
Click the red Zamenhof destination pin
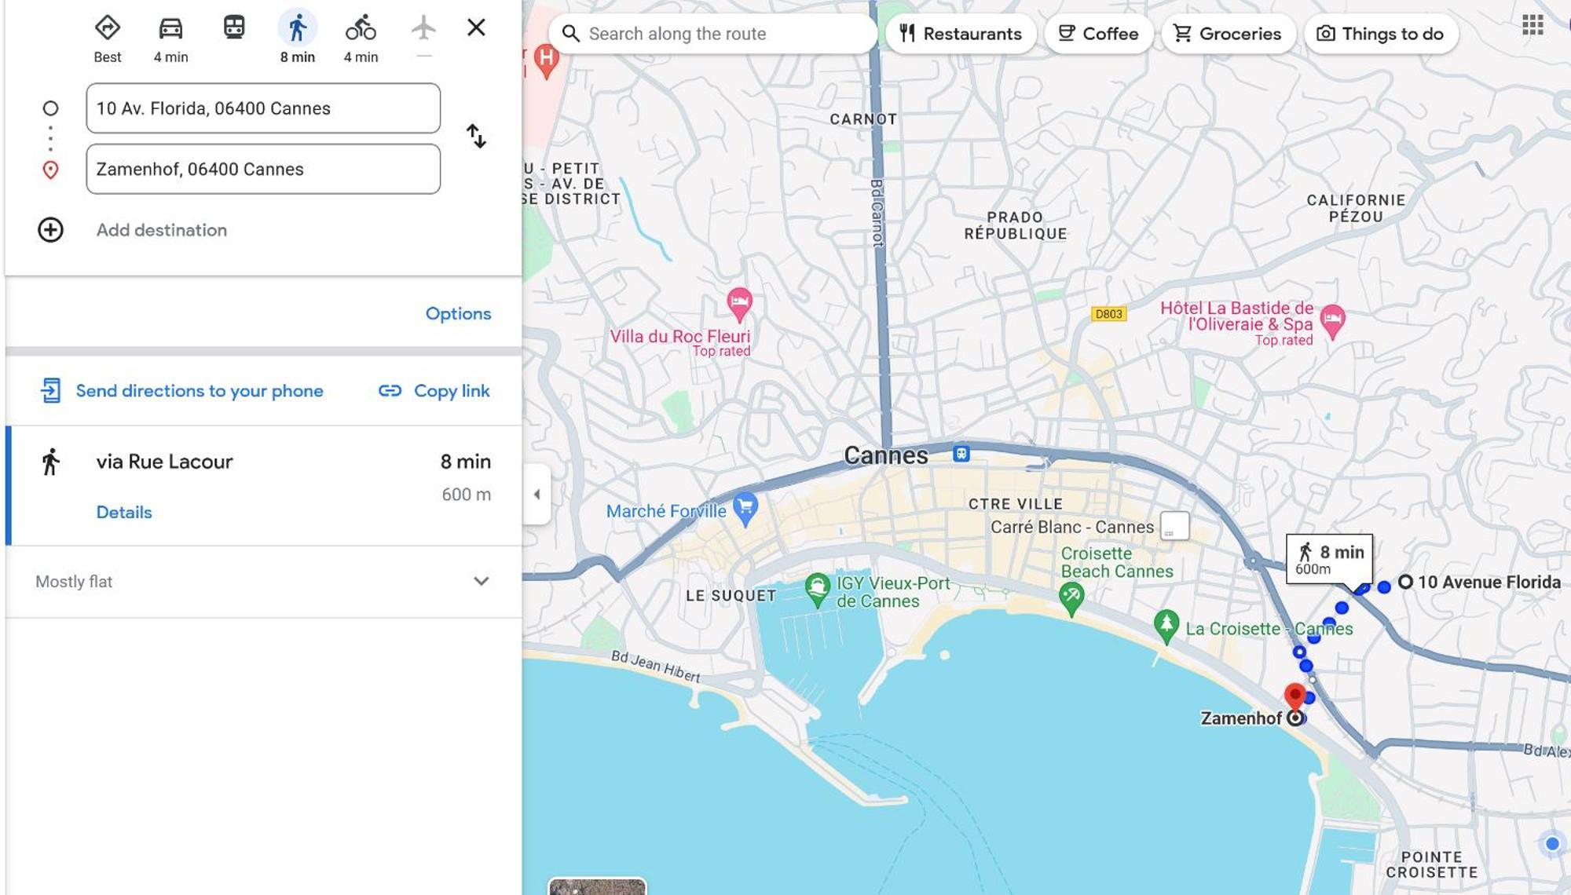coord(1295,698)
